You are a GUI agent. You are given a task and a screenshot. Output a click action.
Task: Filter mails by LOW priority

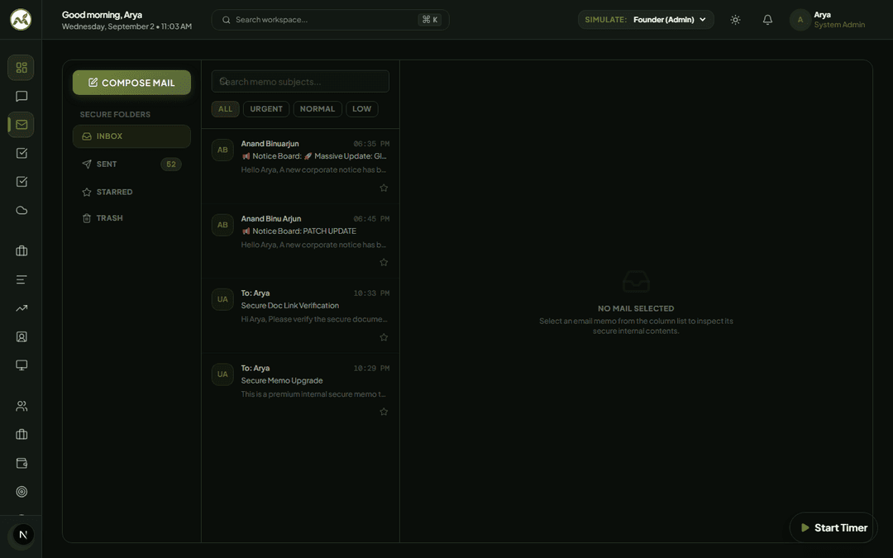pos(361,109)
